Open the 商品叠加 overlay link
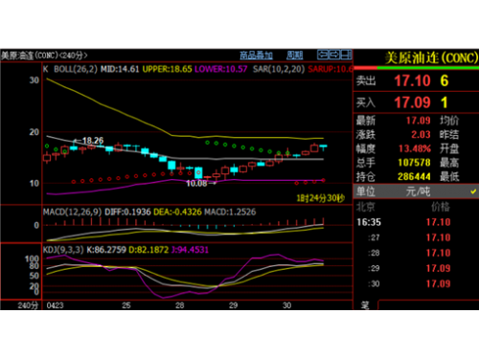 [256, 56]
